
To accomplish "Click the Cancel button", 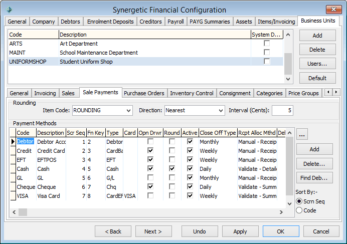I will pos(321,231).
